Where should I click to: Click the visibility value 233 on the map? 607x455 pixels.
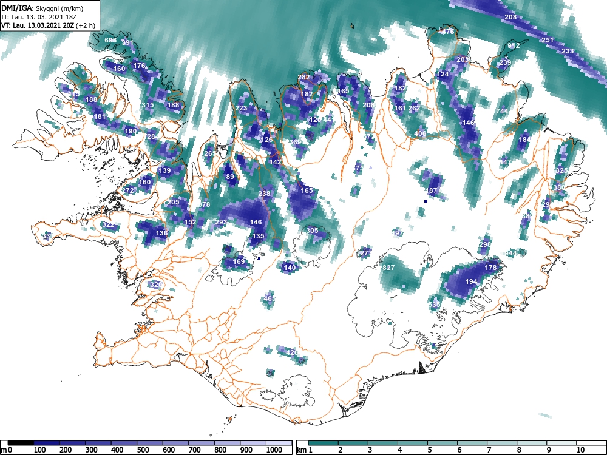click(568, 51)
